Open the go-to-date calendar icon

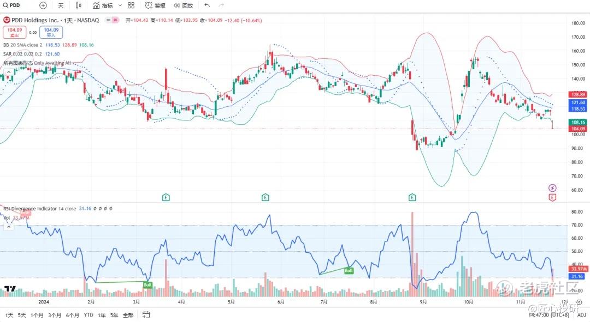146,315
